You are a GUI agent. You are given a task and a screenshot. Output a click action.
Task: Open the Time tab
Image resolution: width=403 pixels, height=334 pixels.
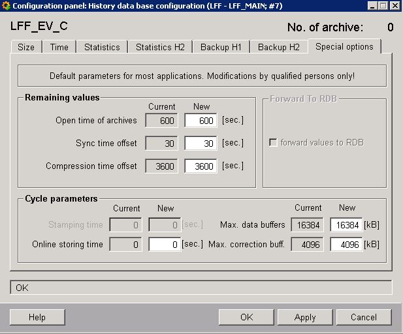59,47
